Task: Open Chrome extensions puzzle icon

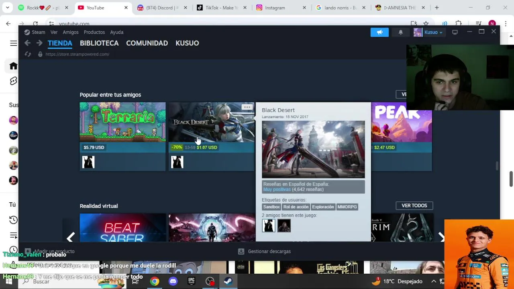Action: tap(459, 24)
